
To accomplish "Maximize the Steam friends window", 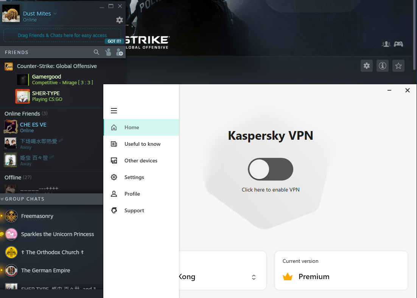I will click(x=111, y=6).
